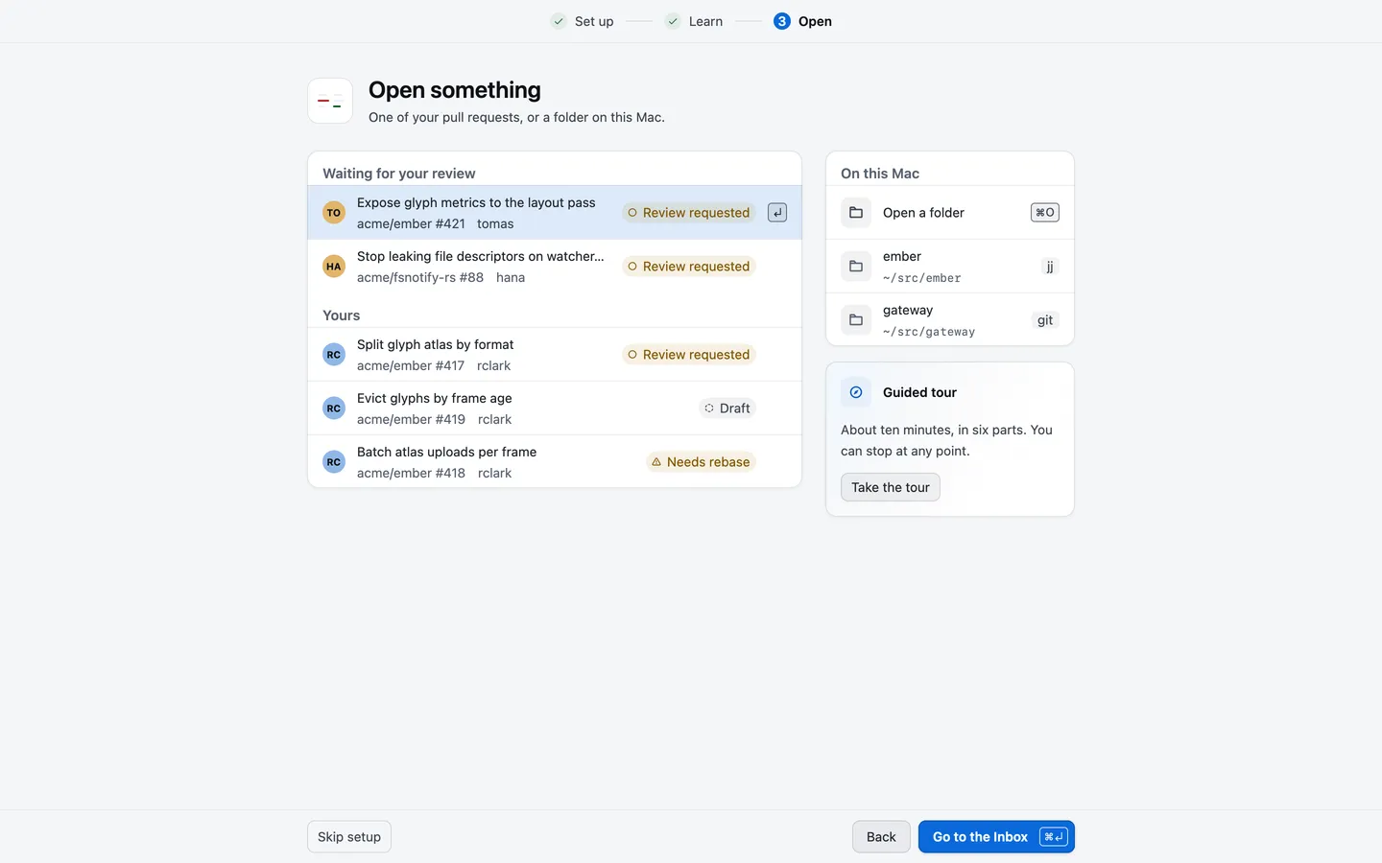Image resolution: width=1382 pixels, height=863 pixels.
Task: Click the Learn step checkmark icon
Action: tap(673, 21)
